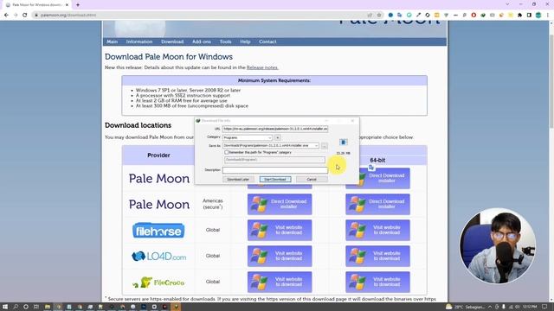Open the Add-ons menu item
The width and height of the screenshot is (554, 311).
pyautogui.click(x=202, y=41)
